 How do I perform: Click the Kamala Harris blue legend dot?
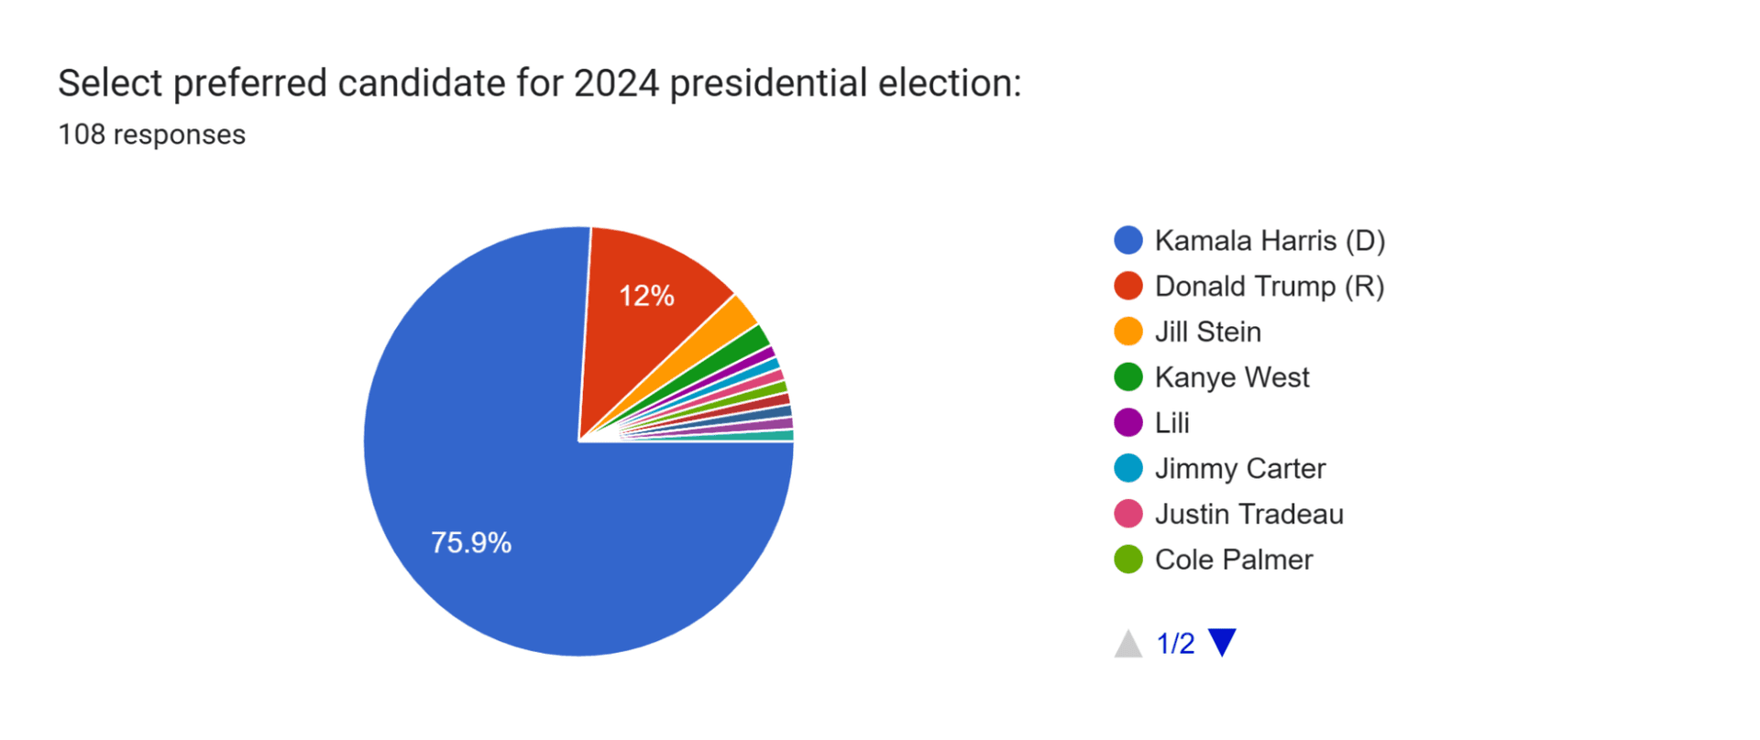point(1127,240)
